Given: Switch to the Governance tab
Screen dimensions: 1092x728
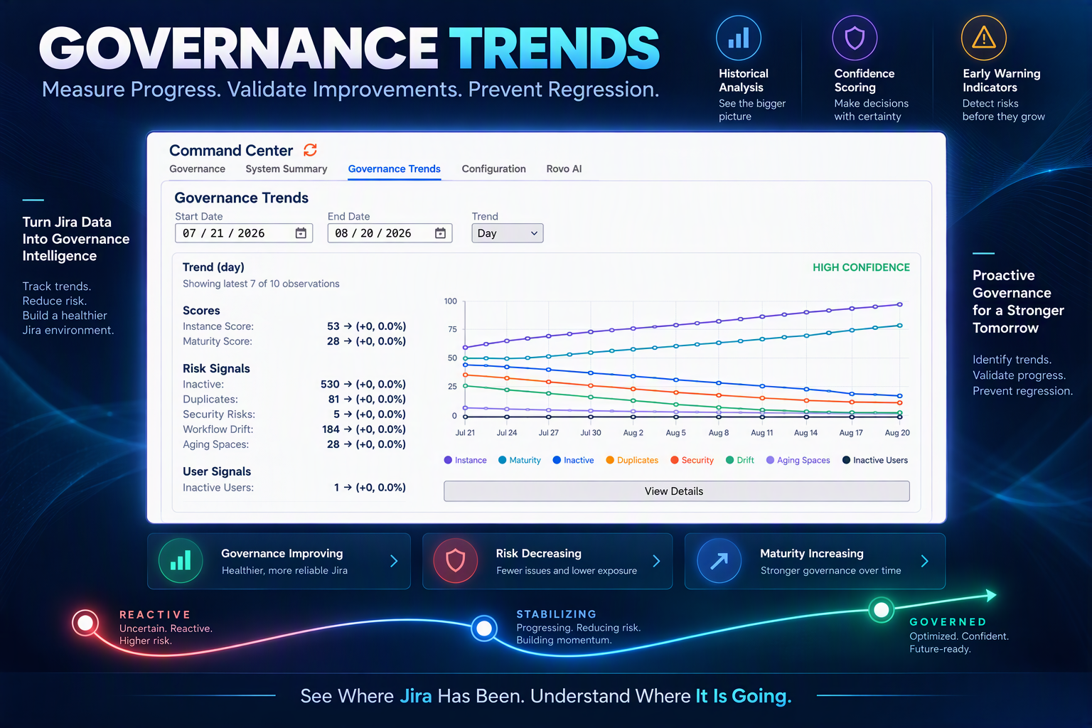Looking at the screenshot, I should pyautogui.click(x=197, y=168).
